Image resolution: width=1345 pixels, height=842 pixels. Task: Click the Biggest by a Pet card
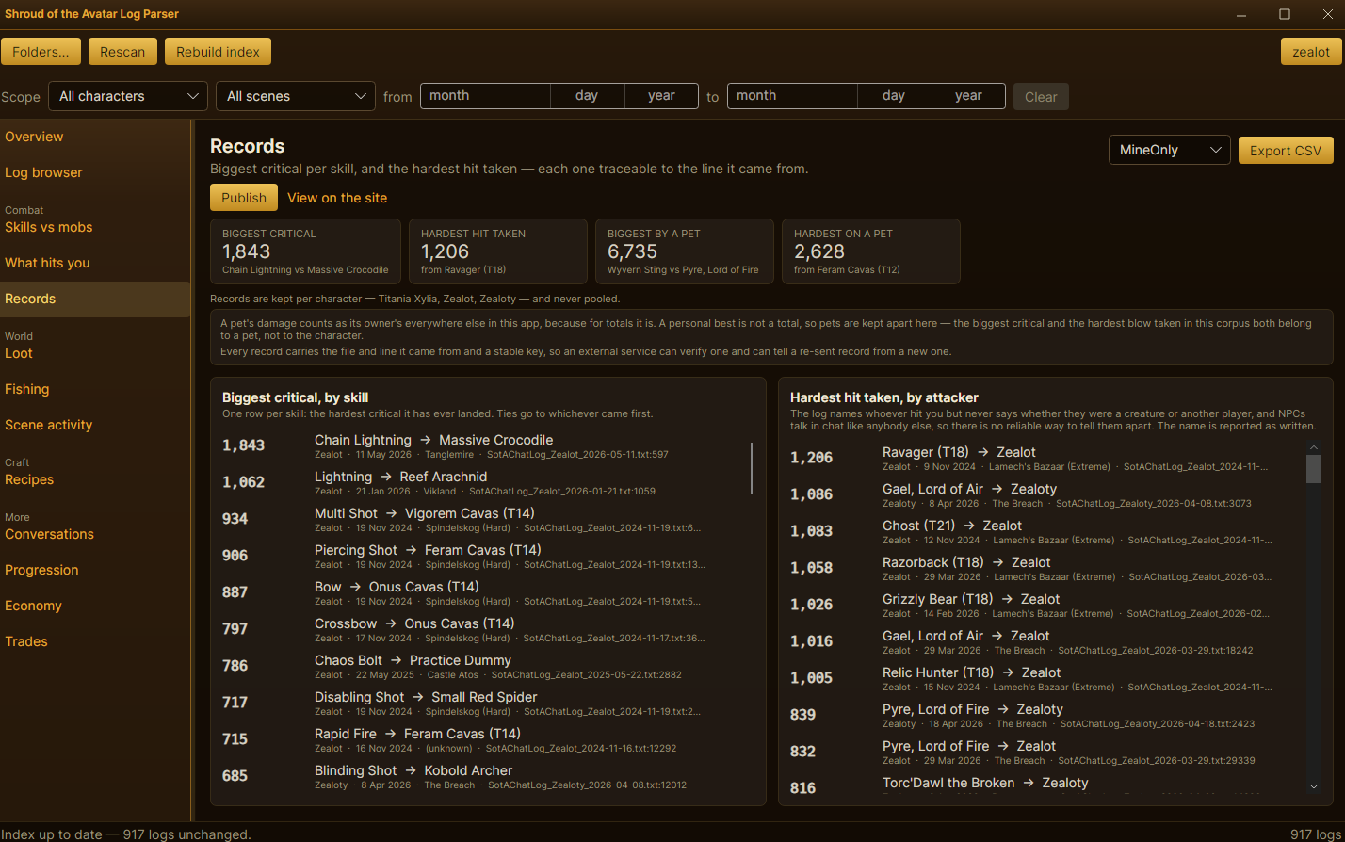[685, 251]
